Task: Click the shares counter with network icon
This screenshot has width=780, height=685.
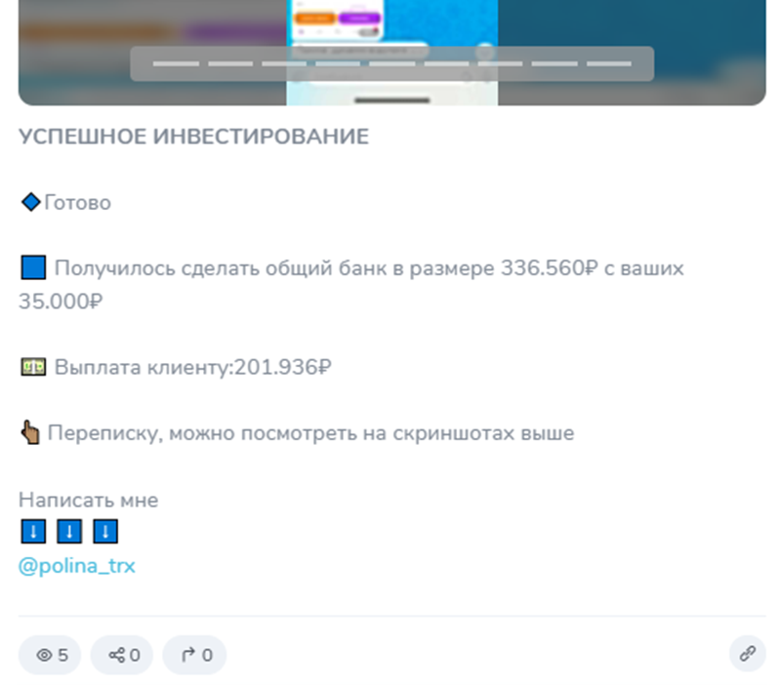Action: 122,655
